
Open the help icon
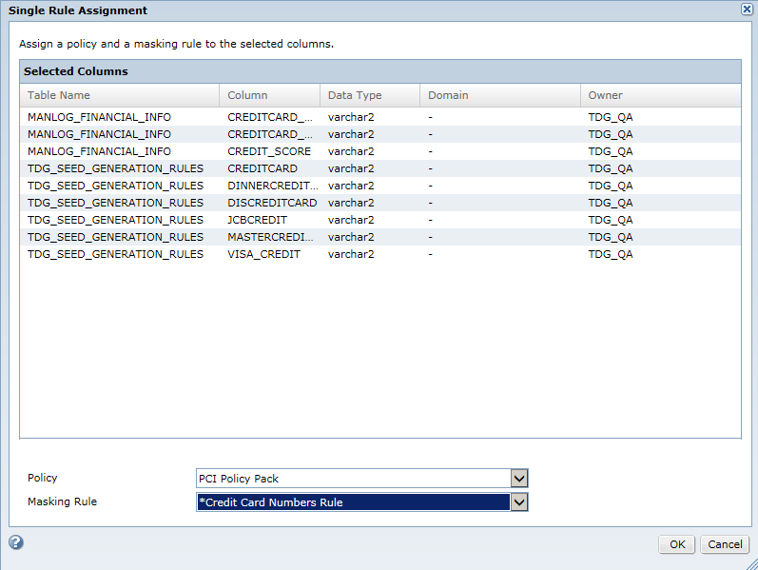[16, 542]
